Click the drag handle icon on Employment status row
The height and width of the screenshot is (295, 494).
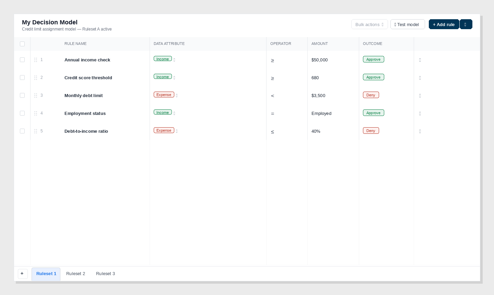36,113
